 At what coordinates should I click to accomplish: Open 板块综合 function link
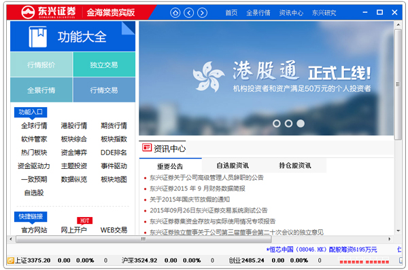click(74, 139)
